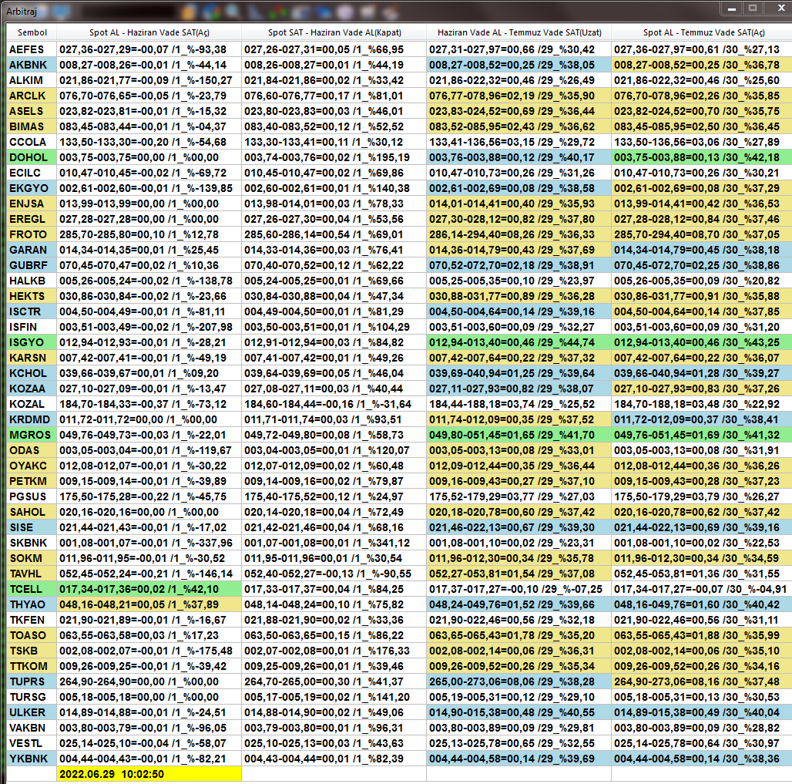Screen dimensions: 792x784
Task: Select the YKBNK symbol cell
Action: (x=32, y=759)
